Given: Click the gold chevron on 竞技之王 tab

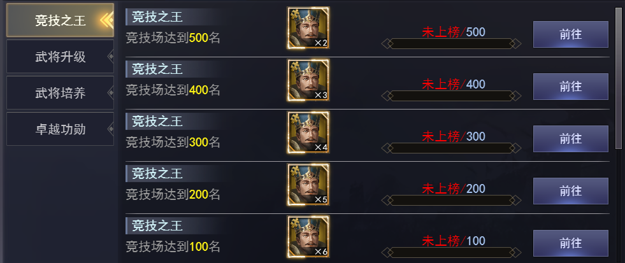Looking at the screenshot, I should (x=106, y=20).
